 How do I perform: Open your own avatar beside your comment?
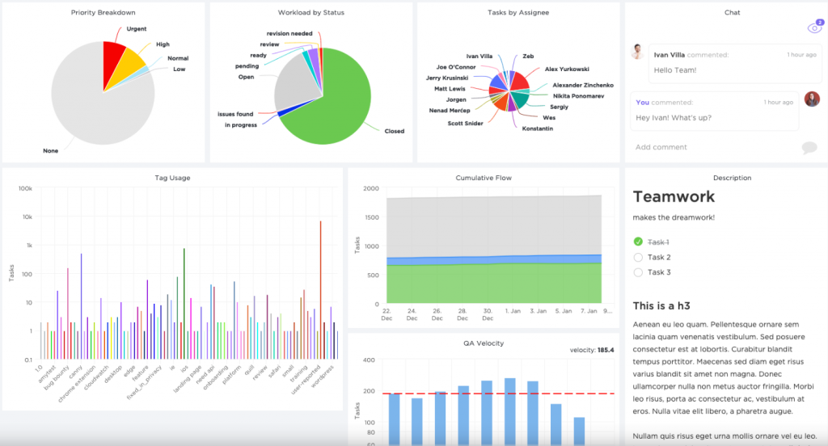click(812, 99)
